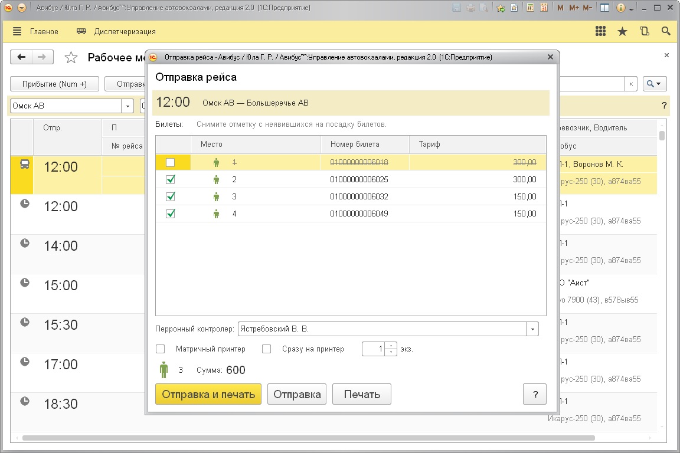Open the Диспетчеризация menu
Image resolution: width=680 pixels, height=453 pixels.
[117, 31]
